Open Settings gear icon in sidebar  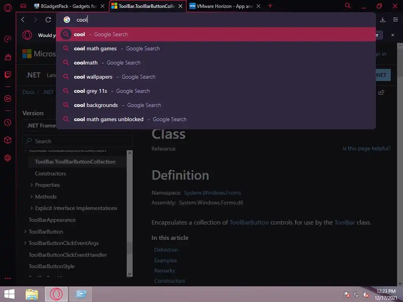(x=8, y=158)
